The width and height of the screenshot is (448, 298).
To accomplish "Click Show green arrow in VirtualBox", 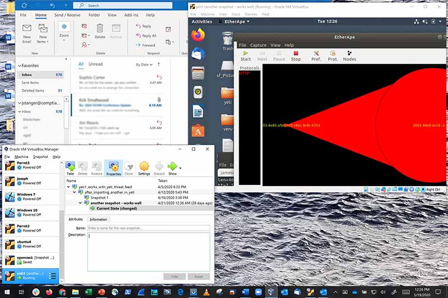I will point(172,168).
